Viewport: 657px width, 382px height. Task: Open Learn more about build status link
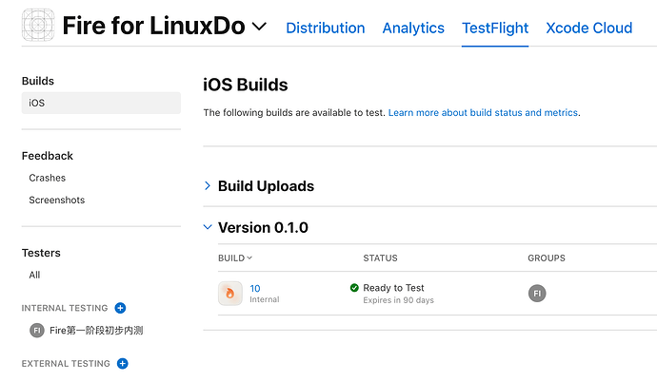tap(483, 113)
